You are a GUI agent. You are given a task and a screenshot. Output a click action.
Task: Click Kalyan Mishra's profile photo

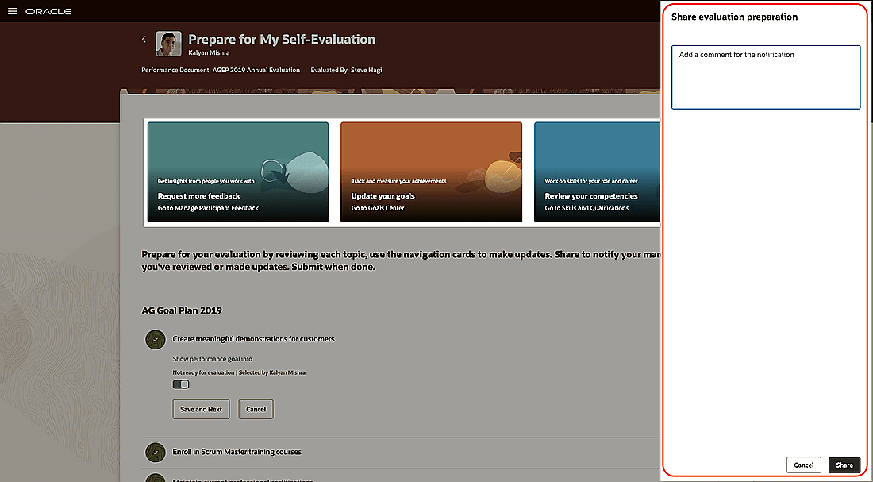[168, 44]
